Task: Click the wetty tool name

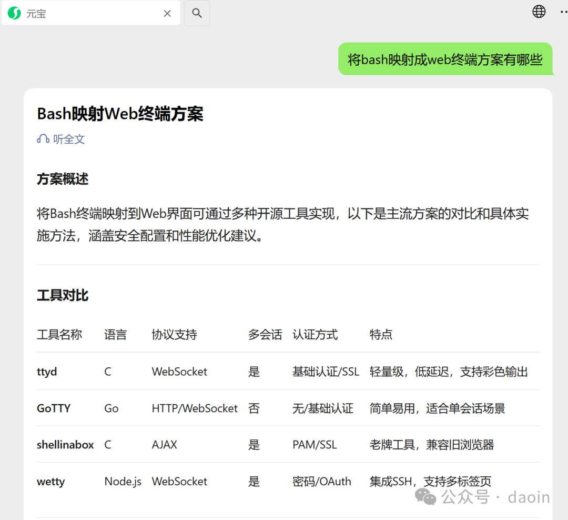Action: (50, 482)
